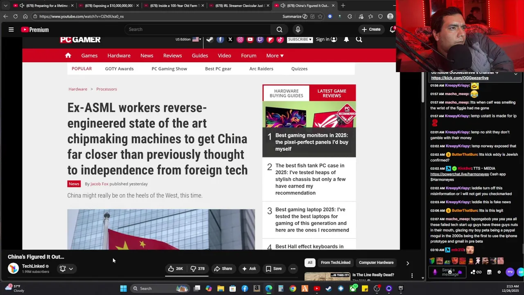Screen dimensions: 524x295
Task: Open YouTube notifications bell
Action: pos(392,29)
